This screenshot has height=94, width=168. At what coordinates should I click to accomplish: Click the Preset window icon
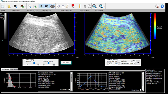(3, 6)
